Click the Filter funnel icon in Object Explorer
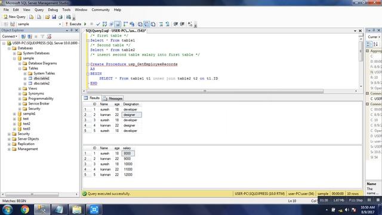 (x=42, y=36)
